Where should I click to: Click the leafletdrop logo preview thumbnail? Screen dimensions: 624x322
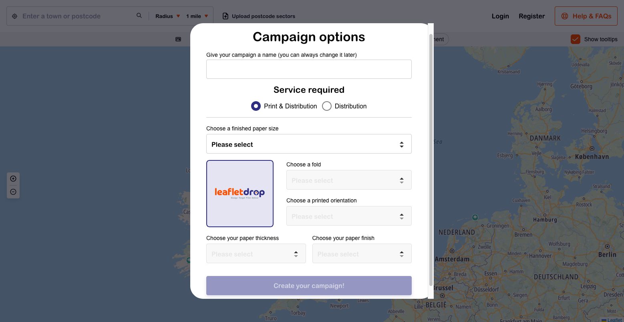(x=240, y=194)
